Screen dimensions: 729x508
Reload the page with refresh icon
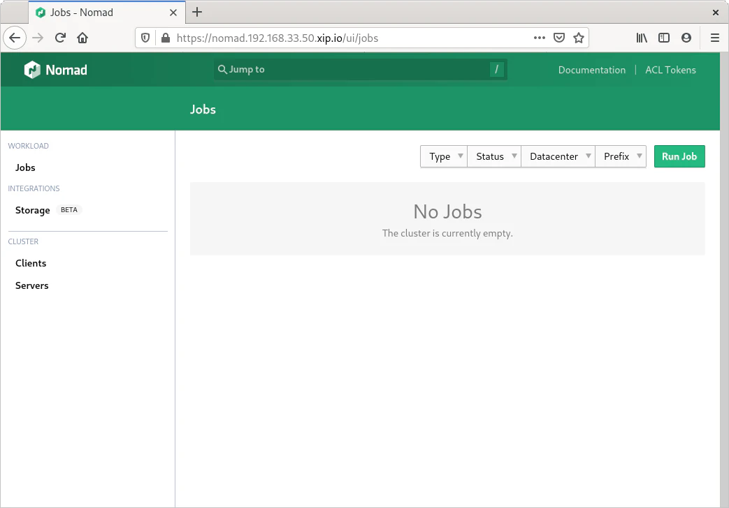pos(60,38)
